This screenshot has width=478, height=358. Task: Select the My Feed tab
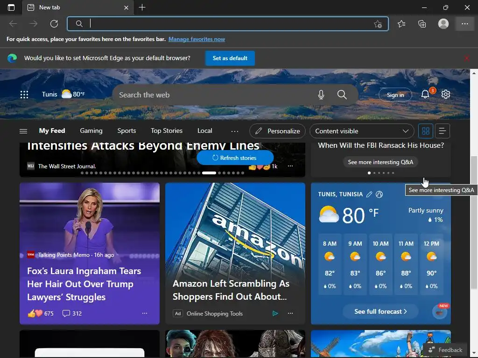(x=52, y=131)
